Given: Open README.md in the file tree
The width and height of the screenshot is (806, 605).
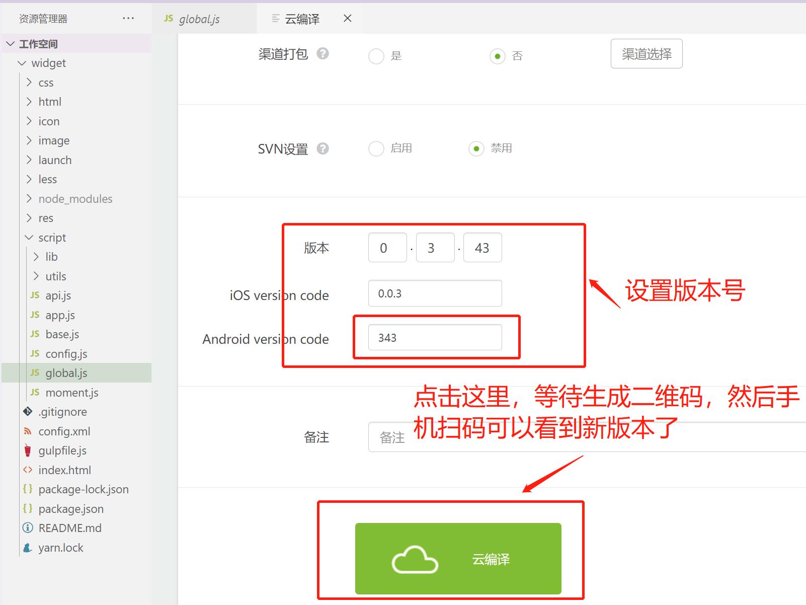Looking at the screenshot, I should tap(76, 528).
